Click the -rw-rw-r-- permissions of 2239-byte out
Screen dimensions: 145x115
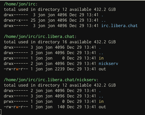pos(16,69)
